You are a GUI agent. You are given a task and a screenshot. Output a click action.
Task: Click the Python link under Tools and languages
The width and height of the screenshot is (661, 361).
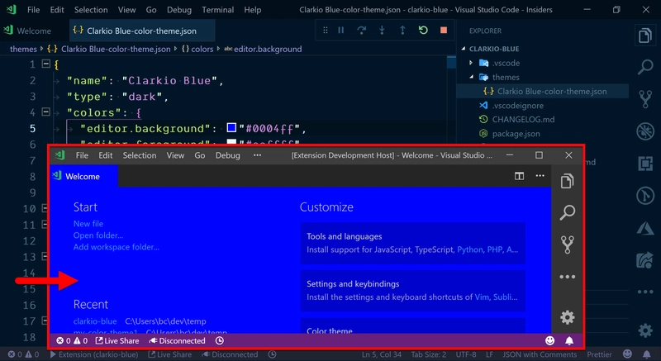(470, 249)
